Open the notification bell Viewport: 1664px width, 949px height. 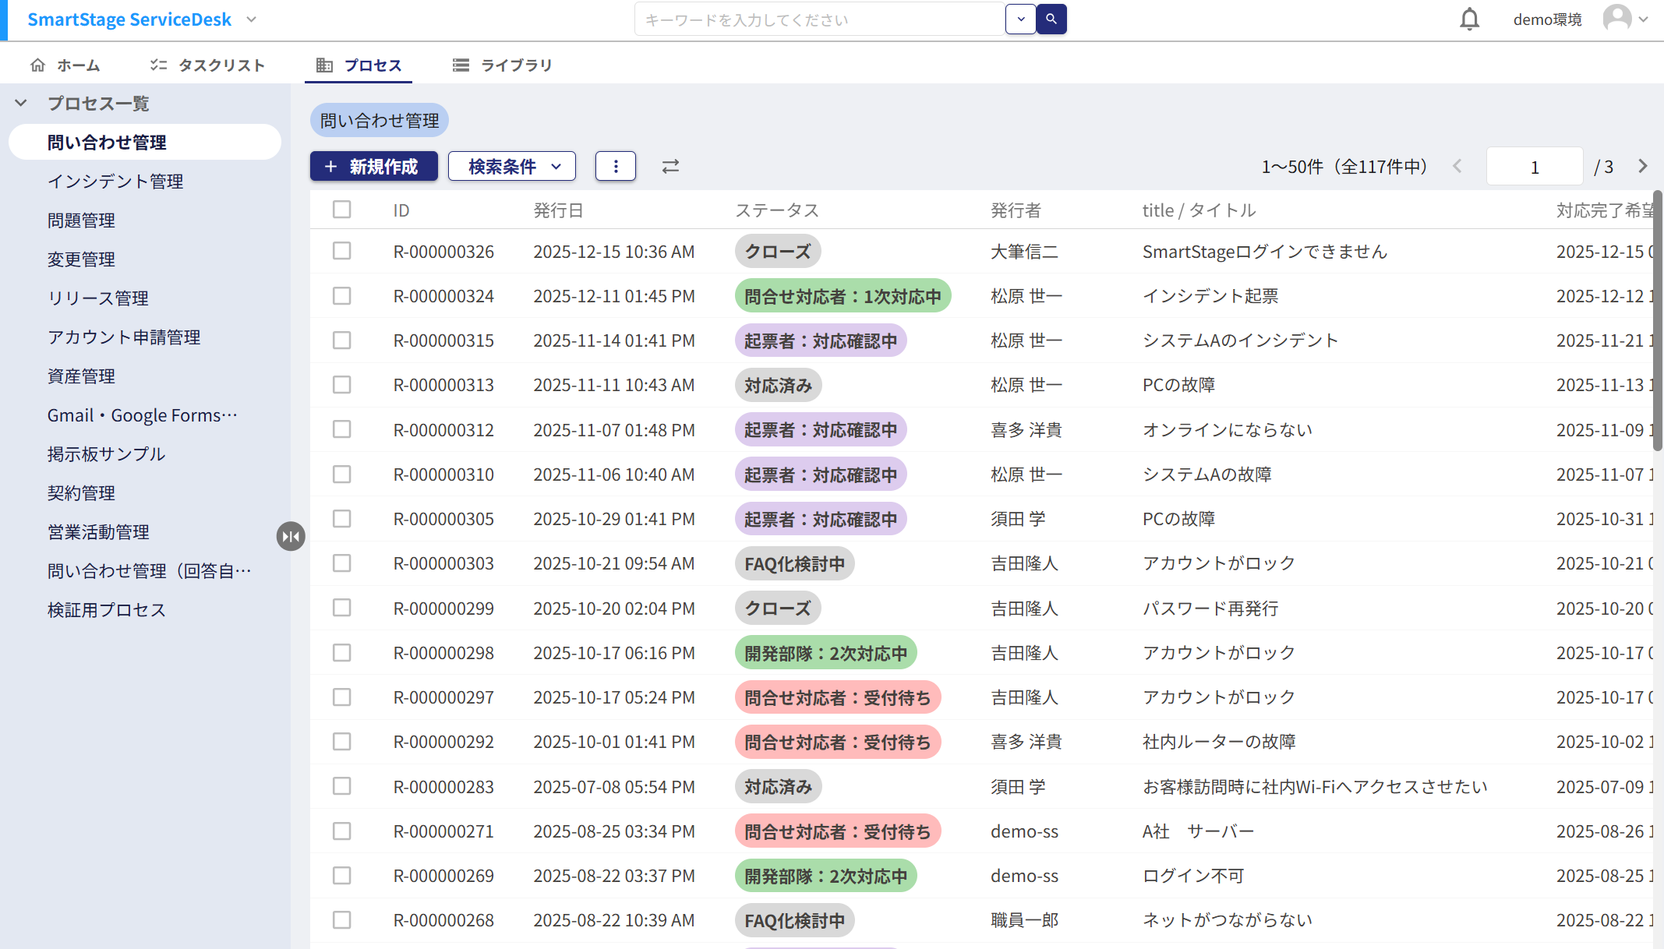coord(1469,19)
